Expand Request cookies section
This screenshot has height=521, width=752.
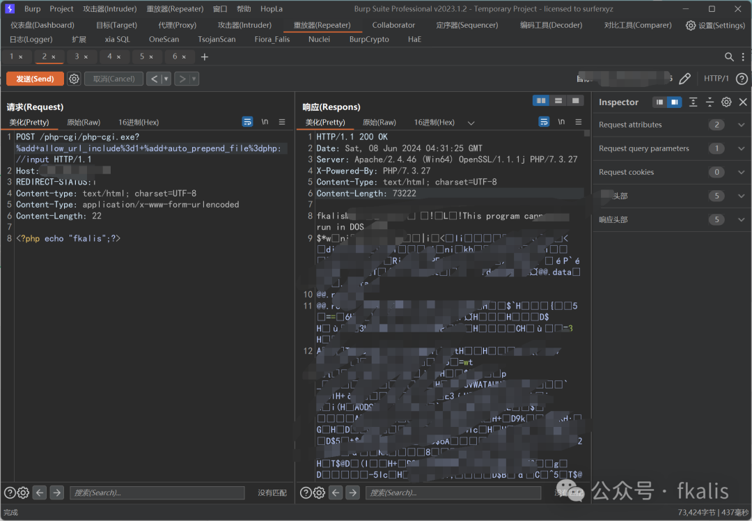[741, 172]
